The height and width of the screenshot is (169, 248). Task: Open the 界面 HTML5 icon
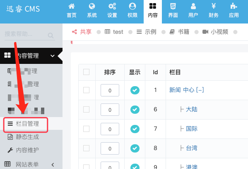(173, 6)
